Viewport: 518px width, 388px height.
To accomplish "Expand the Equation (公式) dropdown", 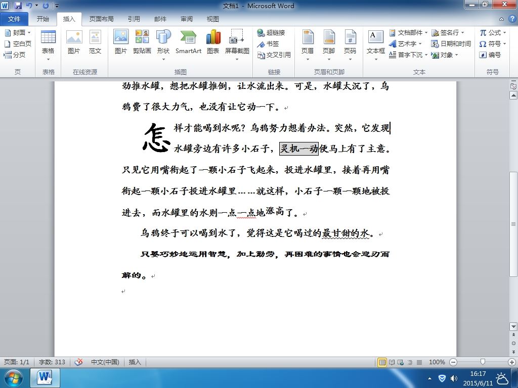I will click(504, 33).
